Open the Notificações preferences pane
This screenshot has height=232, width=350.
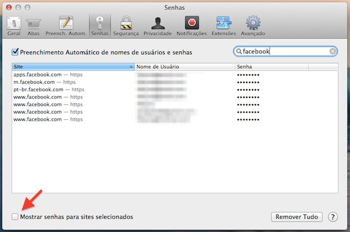click(x=191, y=26)
